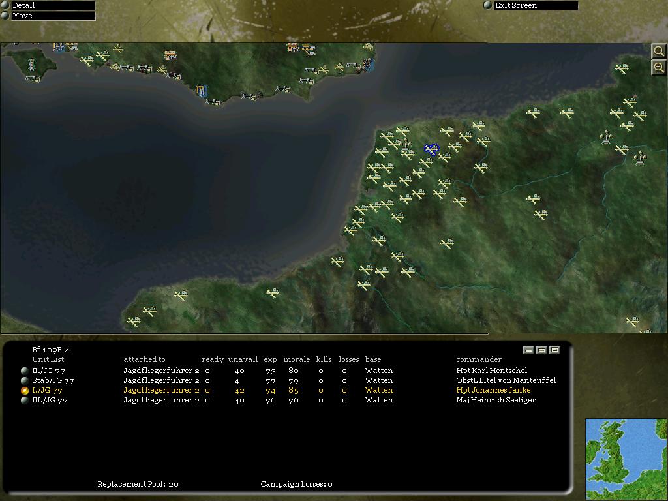
Task: Click unavailable count 42 for I./JG 77
Action: click(x=239, y=391)
